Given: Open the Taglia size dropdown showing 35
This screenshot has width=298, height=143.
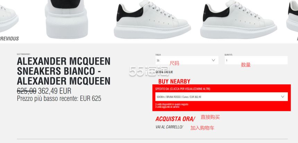Looking at the screenshot, I should (x=187, y=60).
